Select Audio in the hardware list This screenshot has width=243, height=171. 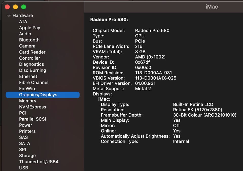tap(25, 34)
